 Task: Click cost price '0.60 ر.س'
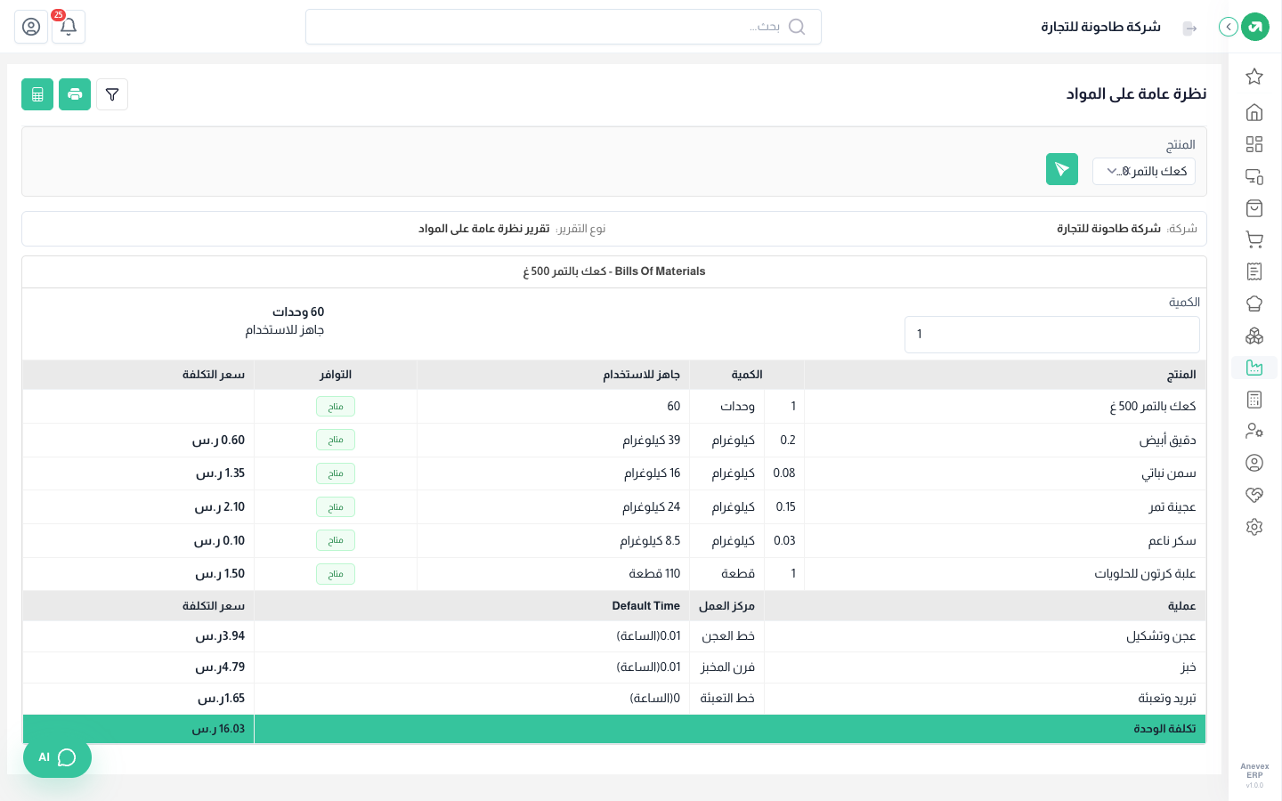[x=218, y=441]
